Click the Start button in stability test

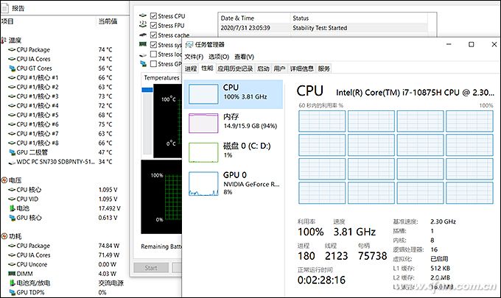(151, 268)
